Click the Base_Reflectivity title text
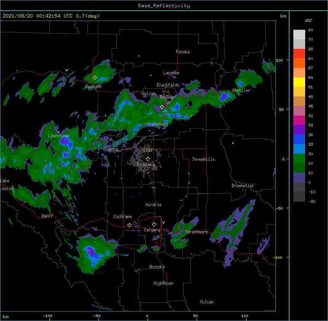 coord(164,6)
